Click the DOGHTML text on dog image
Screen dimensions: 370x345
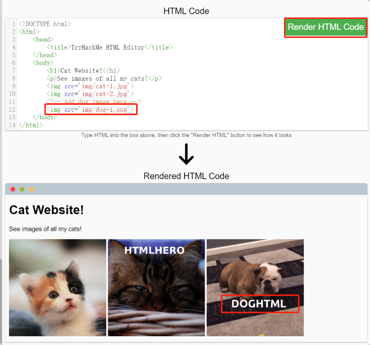(259, 304)
